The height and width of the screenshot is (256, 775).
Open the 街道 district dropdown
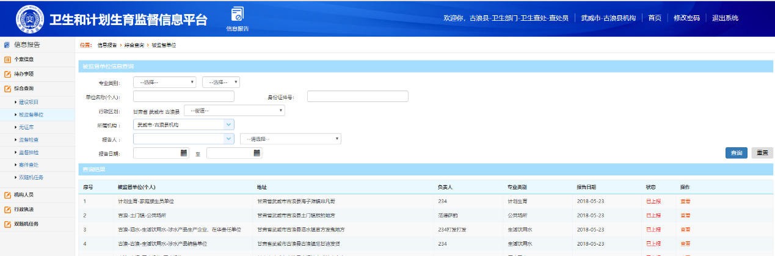(235, 111)
